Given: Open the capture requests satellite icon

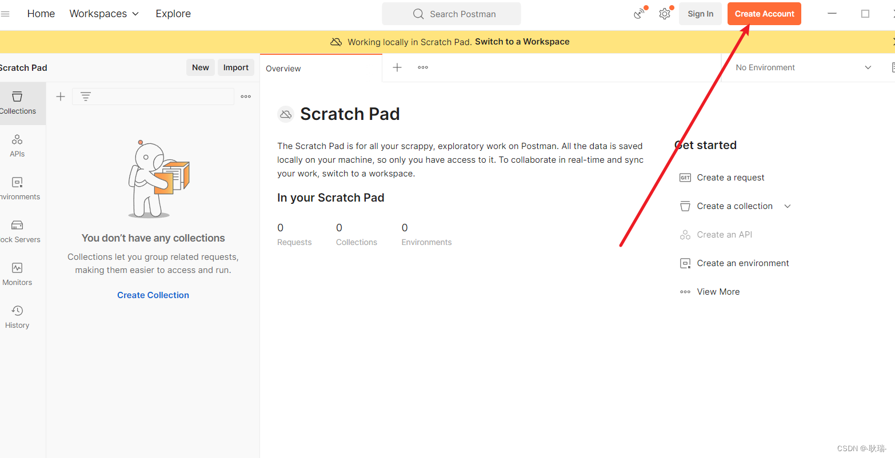Looking at the screenshot, I should pos(640,14).
